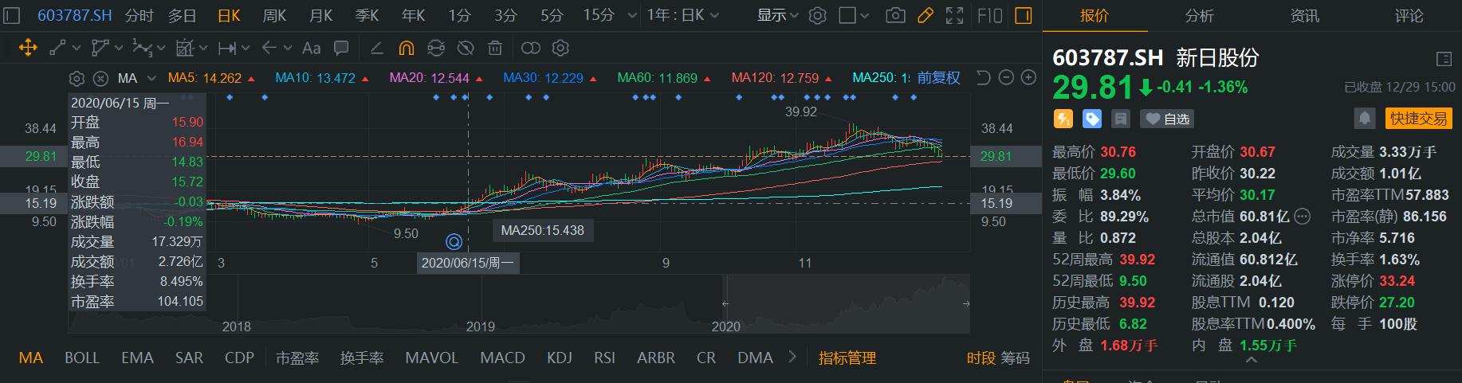Screen dimensions: 1462x383
Task: Open the layout square dropdown
Action: click(855, 15)
